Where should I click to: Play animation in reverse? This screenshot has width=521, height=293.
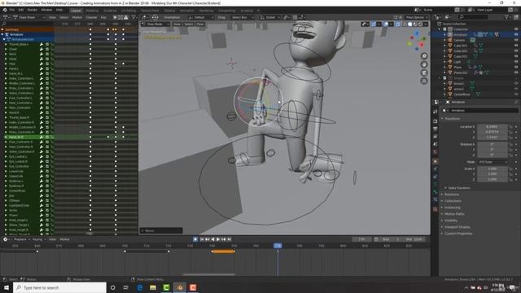click(x=212, y=239)
